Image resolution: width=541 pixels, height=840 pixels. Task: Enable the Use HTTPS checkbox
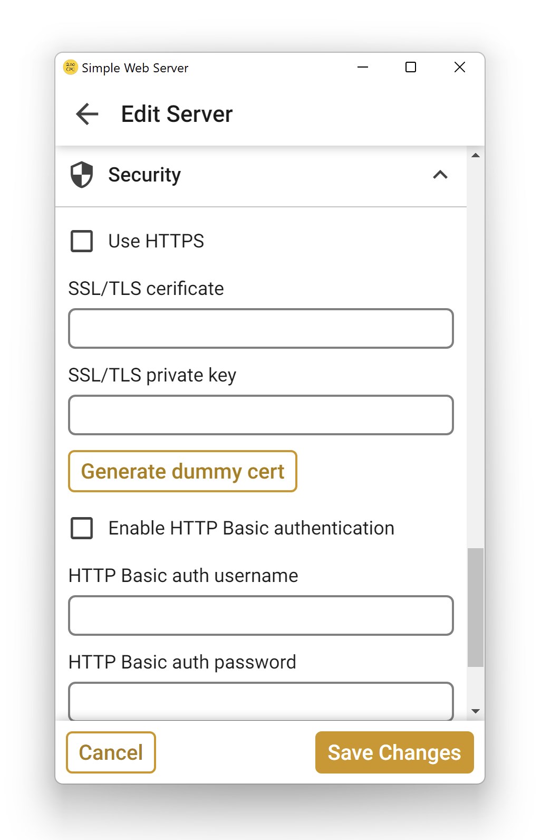coord(82,241)
